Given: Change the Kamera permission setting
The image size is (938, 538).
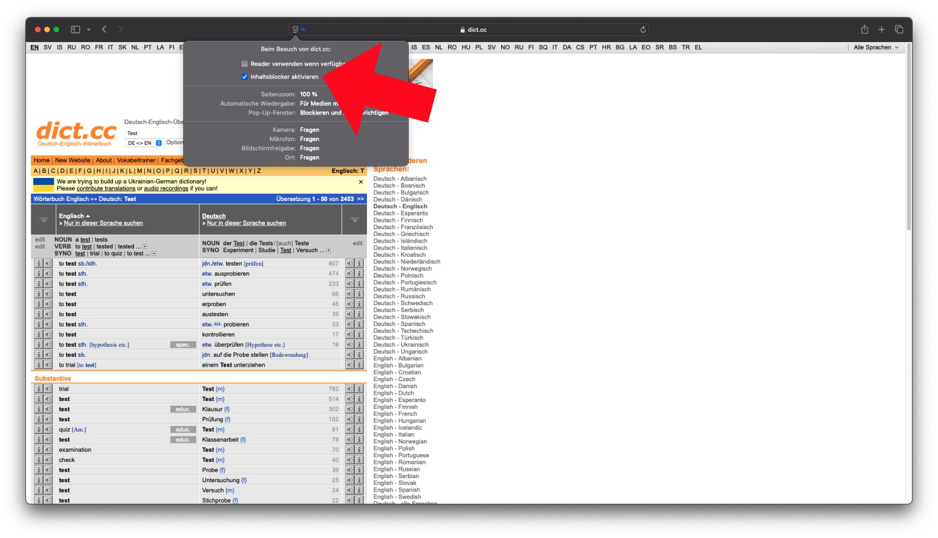Looking at the screenshot, I should pos(310,130).
